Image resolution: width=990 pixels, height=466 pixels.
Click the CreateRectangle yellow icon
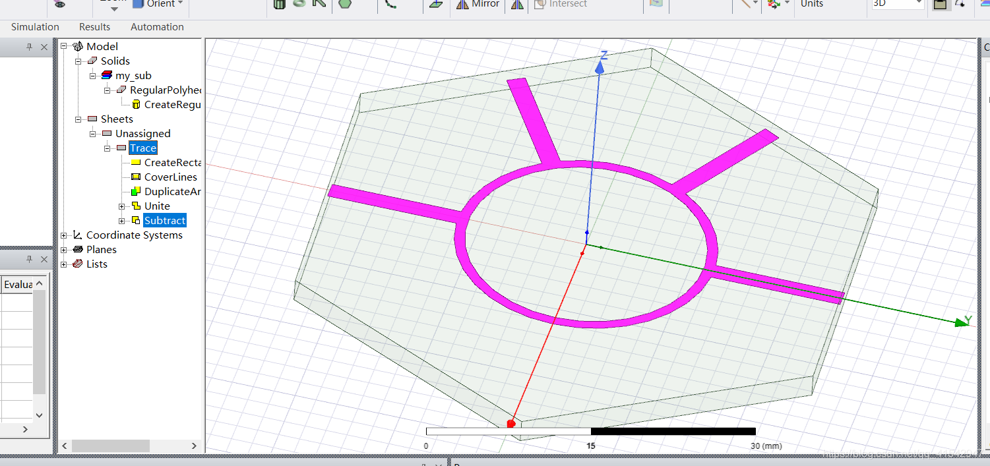[136, 162]
